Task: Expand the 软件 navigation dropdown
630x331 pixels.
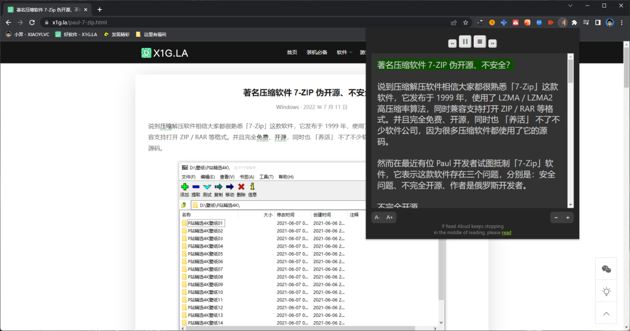Action: [x=344, y=53]
